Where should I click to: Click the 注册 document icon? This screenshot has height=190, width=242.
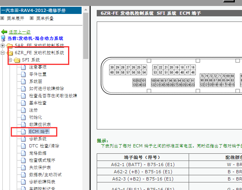click(23, 110)
